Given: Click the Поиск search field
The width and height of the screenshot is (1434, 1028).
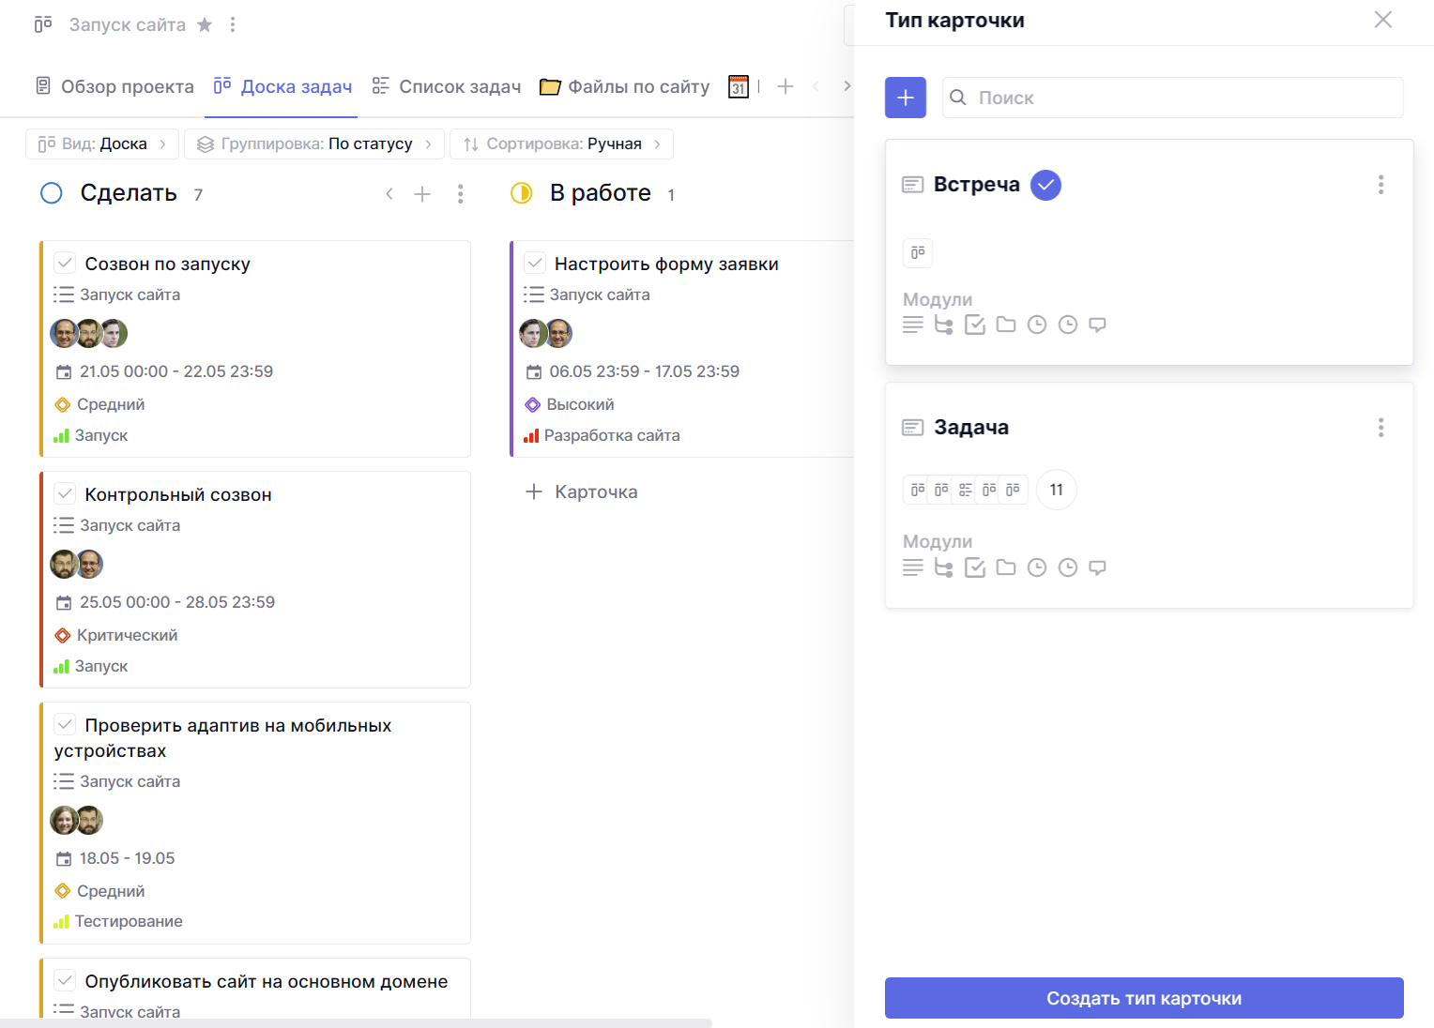Looking at the screenshot, I should (x=1173, y=98).
